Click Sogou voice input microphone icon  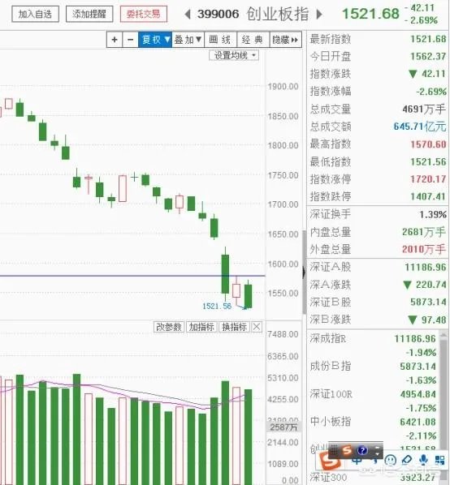click(x=423, y=460)
